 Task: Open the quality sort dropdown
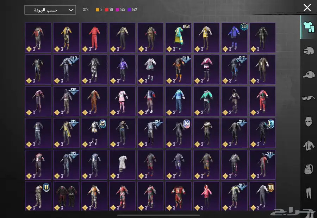[x=50, y=10]
